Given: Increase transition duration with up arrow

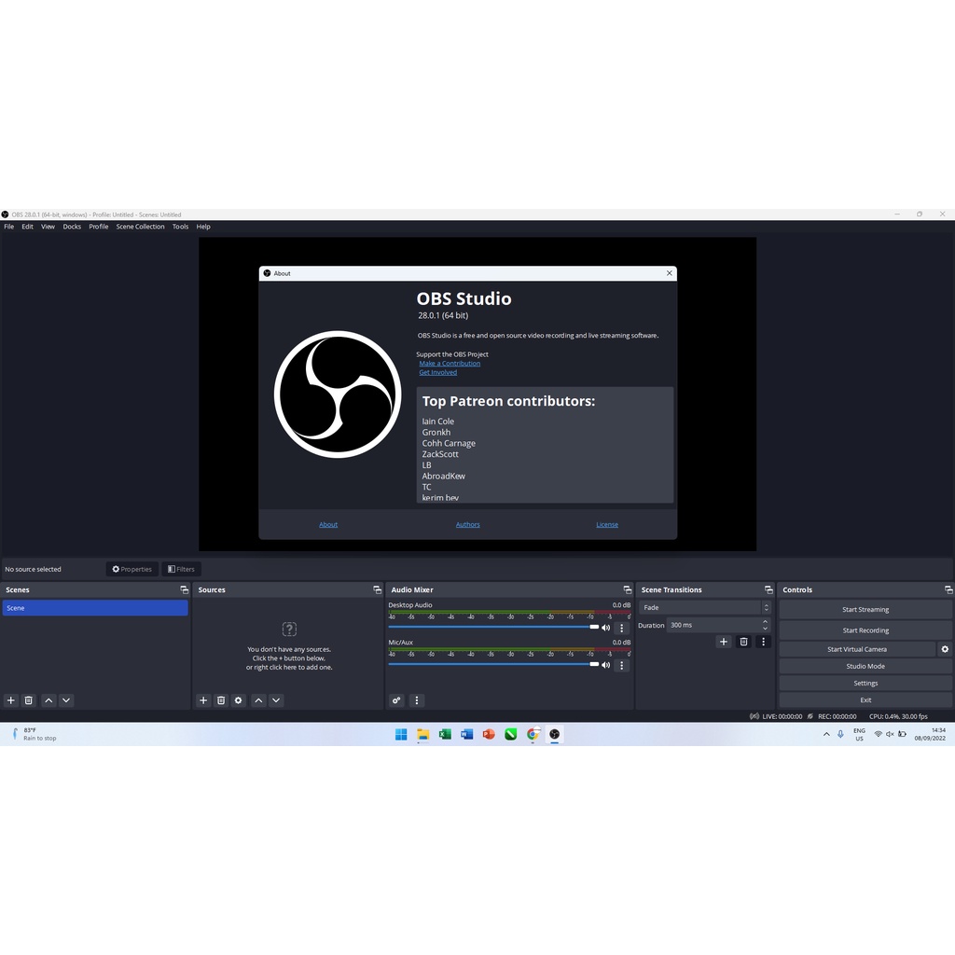Looking at the screenshot, I should (765, 622).
